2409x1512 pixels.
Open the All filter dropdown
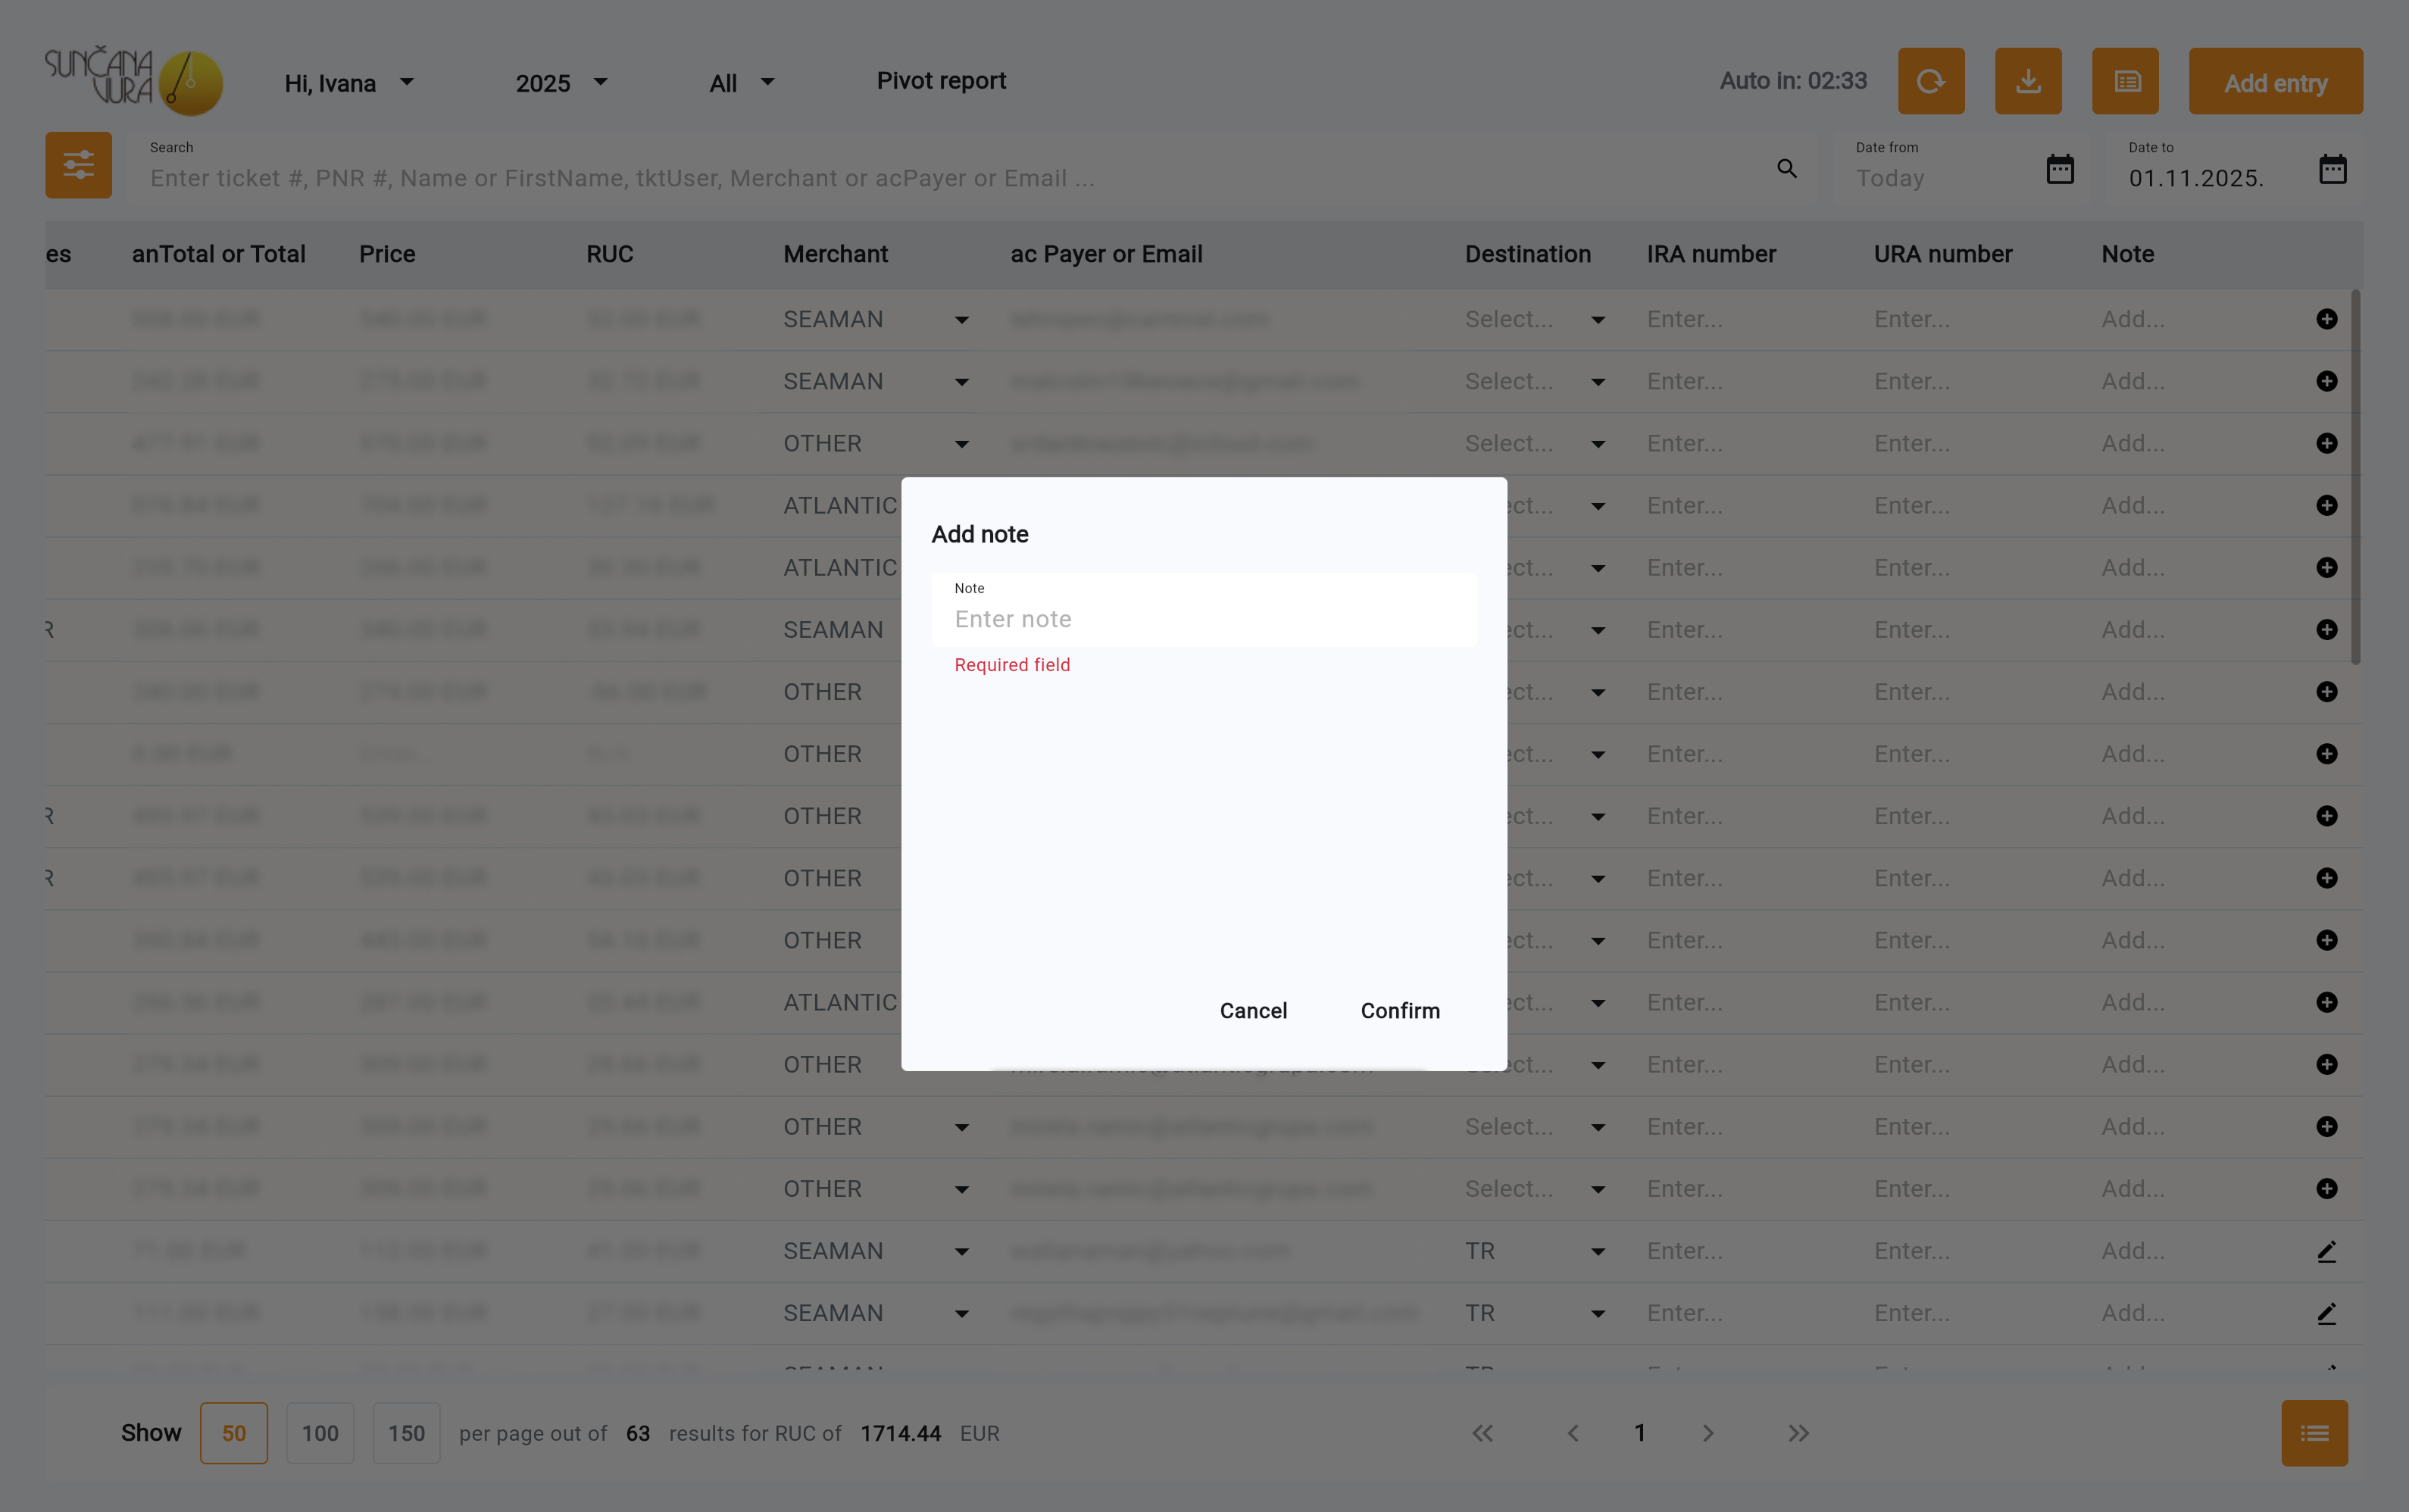741,83
